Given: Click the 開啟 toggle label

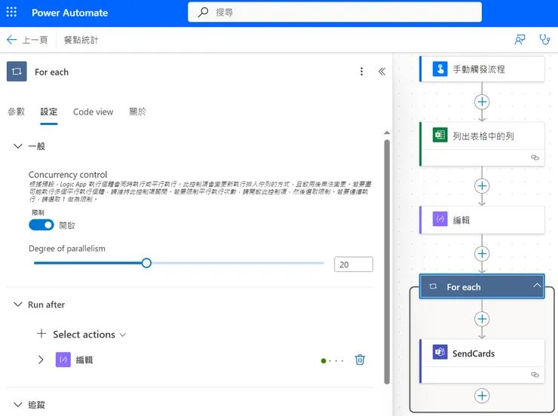Looking at the screenshot, I should pyautogui.click(x=67, y=225).
